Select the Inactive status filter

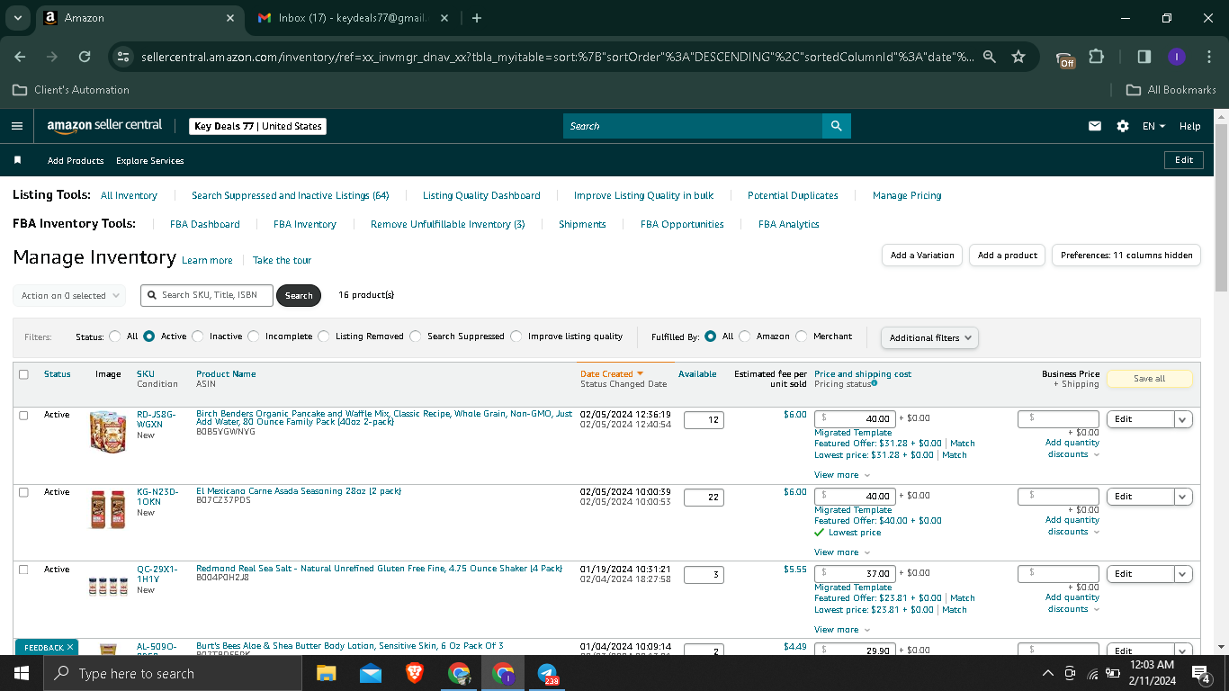coord(197,337)
